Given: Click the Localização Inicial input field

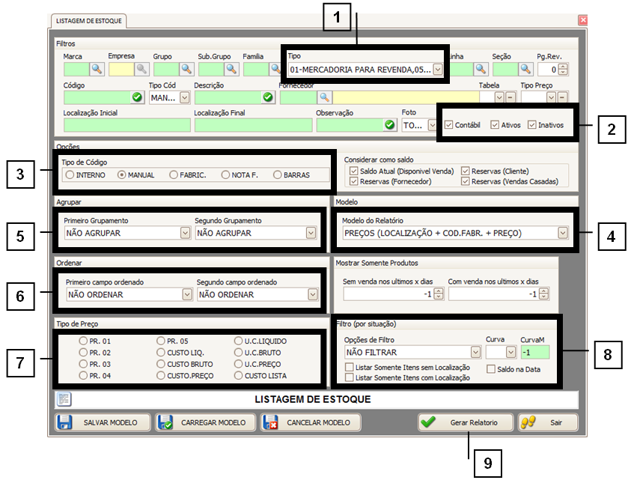Looking at the screenshot, I should [125, 125].
